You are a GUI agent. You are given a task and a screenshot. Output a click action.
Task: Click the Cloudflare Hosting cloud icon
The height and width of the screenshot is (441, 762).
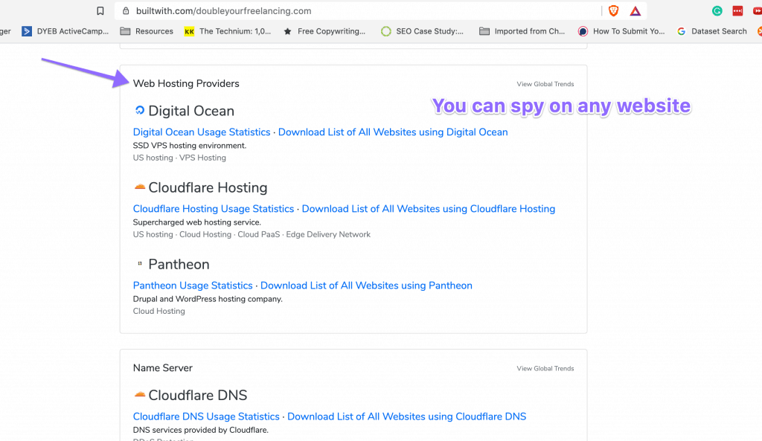click(139, 187)
